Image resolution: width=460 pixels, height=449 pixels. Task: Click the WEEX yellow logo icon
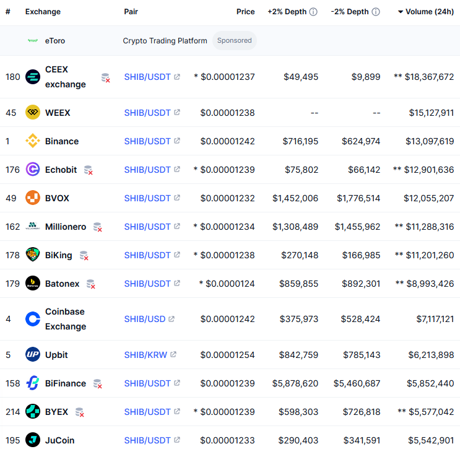[x=33, y=112]
